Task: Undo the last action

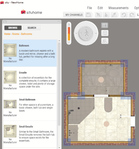Action: pos(124,15)
